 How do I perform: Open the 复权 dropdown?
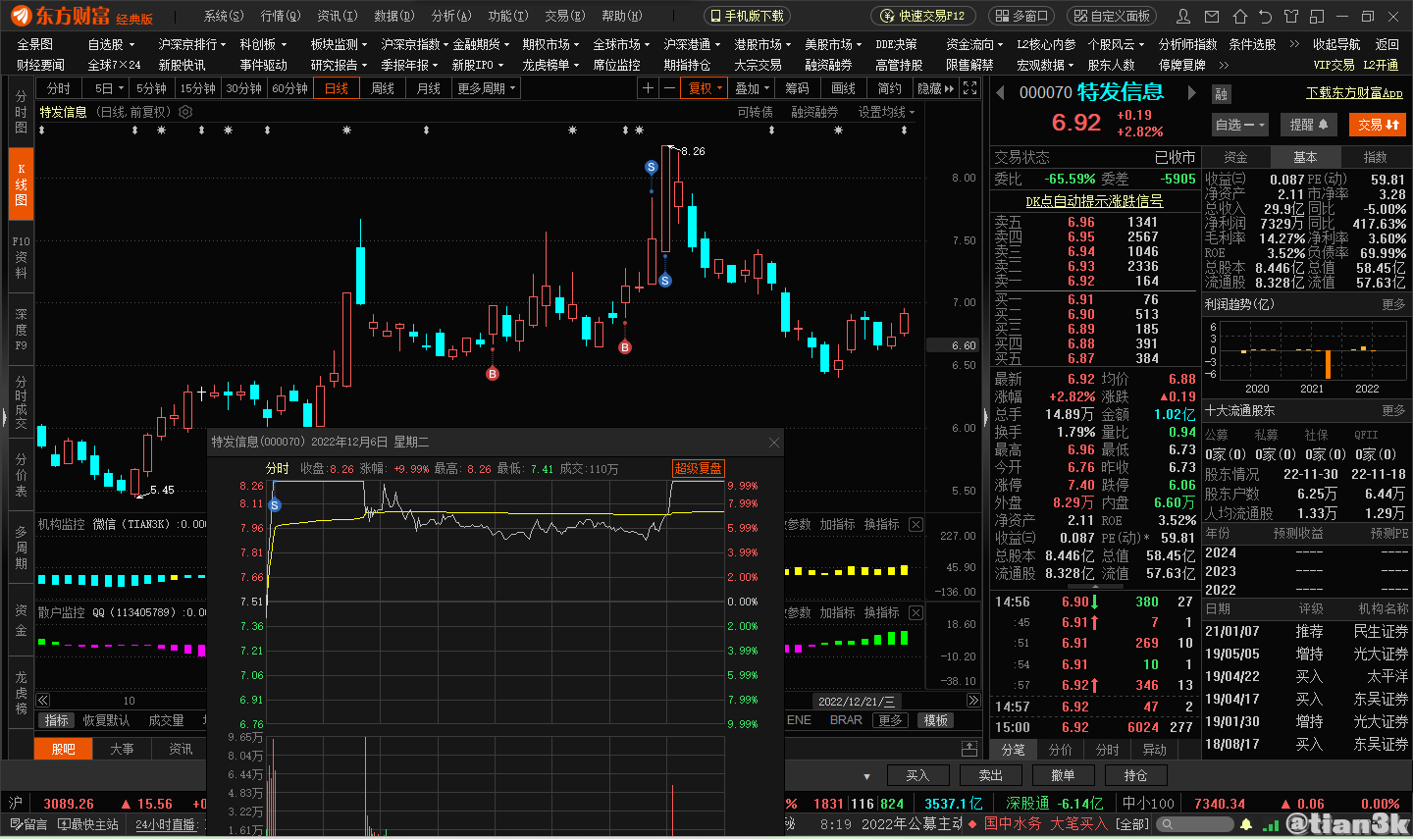tap(706, 88)
